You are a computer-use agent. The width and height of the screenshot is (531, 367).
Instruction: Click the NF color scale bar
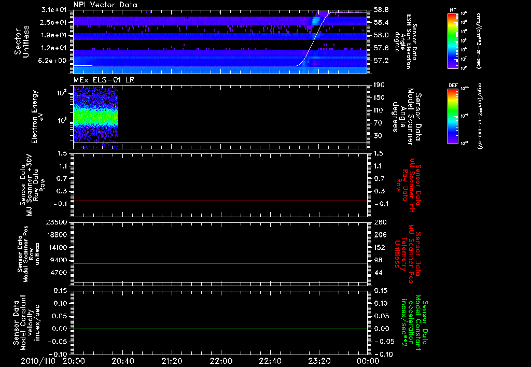point(453,41)
